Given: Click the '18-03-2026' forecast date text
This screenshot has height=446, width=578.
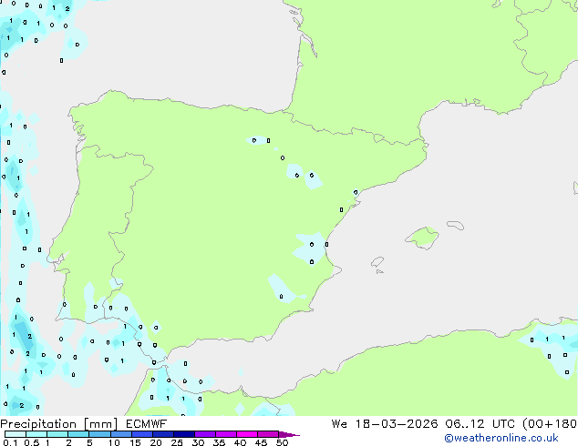Looking at the screenshot, I should click(397, 424).
